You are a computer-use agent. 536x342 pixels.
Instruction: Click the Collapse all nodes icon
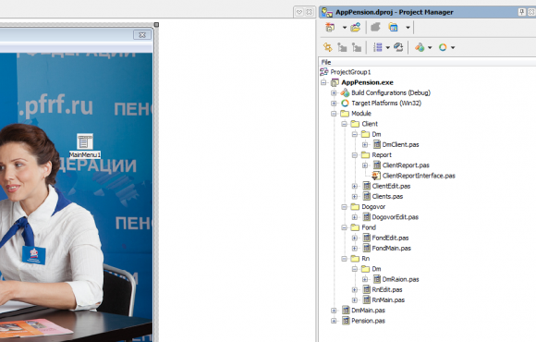tap(357, 47)
